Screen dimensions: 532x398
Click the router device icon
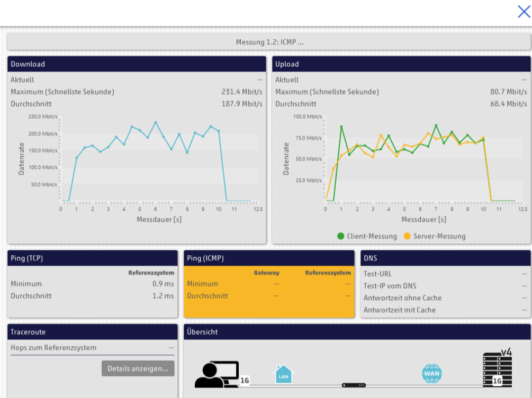pyautogui.click(x=353, y=385)
